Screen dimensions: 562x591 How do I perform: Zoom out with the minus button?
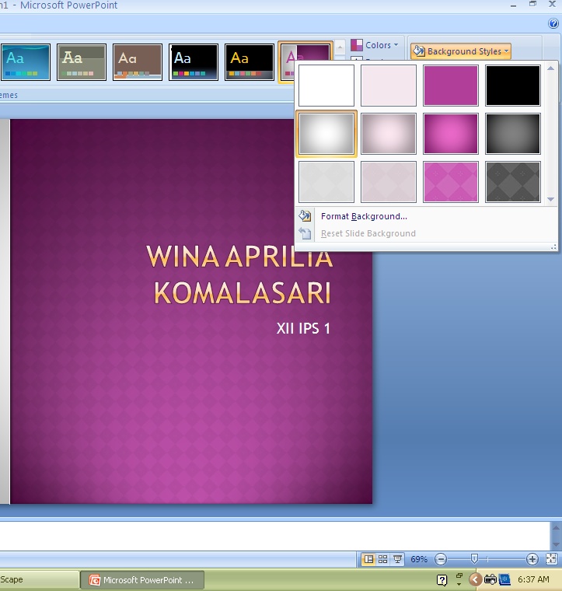pyautogui.click(x=440, y=559)
